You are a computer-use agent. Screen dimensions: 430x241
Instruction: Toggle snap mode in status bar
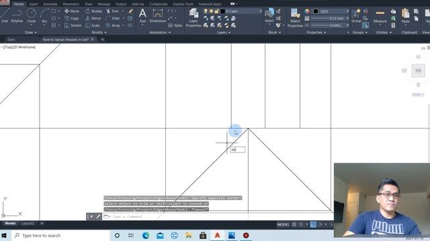point(301,225)
